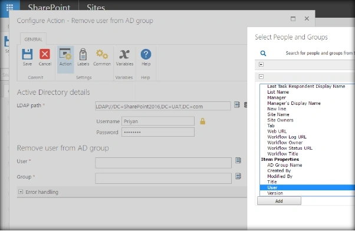Select 'Manager's Display Name' in the list
This screenshot has height=231, width=355.
click(294, 103)
